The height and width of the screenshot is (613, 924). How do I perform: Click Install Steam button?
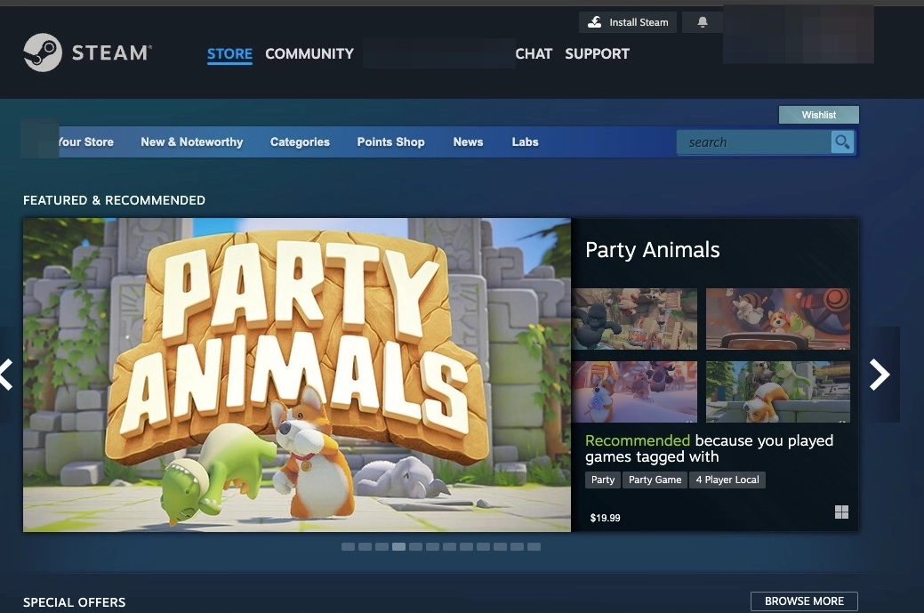point(628,22)
